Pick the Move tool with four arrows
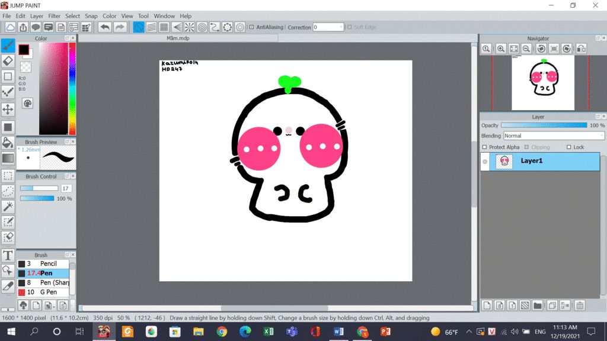Image resolution: width=607 pixels, height=341 pixels. tap(8, 109)
